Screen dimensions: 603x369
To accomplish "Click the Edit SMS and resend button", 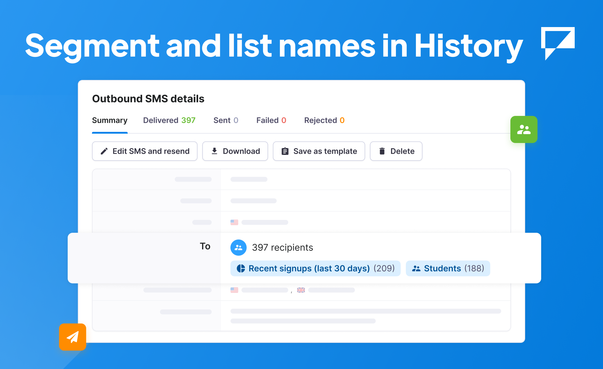I will pyautogui.click(x=145, y=151).
